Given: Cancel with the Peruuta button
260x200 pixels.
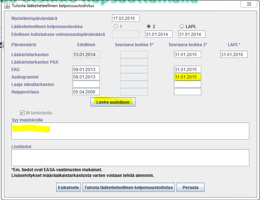Looking at the screenshot, I should click(x=190, y=187).
